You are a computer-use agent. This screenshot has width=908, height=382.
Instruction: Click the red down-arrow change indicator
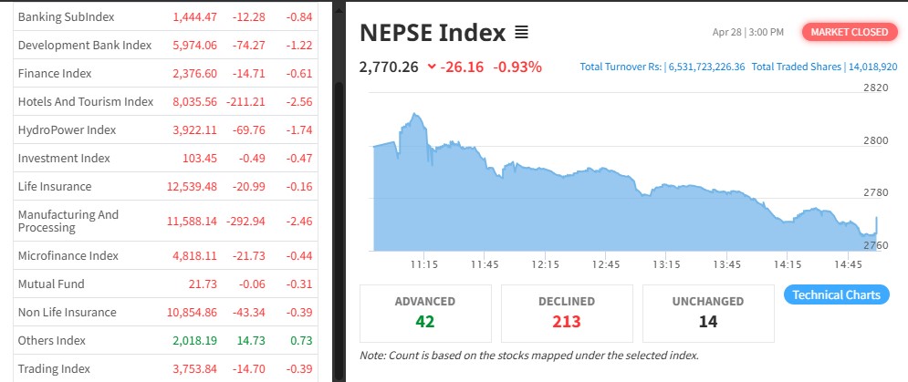point(431,67)
